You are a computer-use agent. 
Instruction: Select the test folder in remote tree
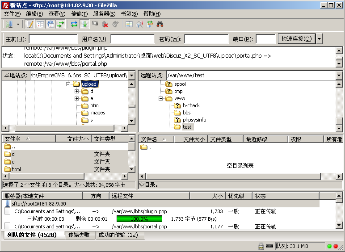click(x=187, y=127)
